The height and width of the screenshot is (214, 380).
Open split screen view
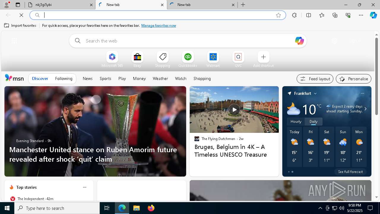308,15
